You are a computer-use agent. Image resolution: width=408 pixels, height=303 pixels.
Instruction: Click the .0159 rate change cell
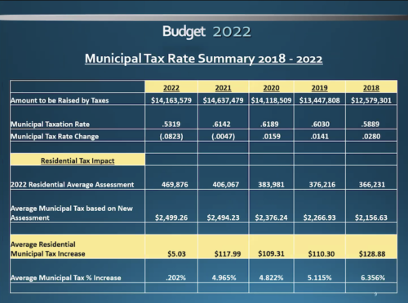pyautogui.click(x=272, y=136)
